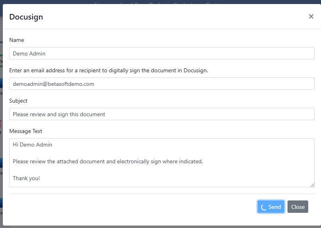Click the 'Name' field label
The height and width of the screenshot is (228, 321).
[x=17, y=40]
